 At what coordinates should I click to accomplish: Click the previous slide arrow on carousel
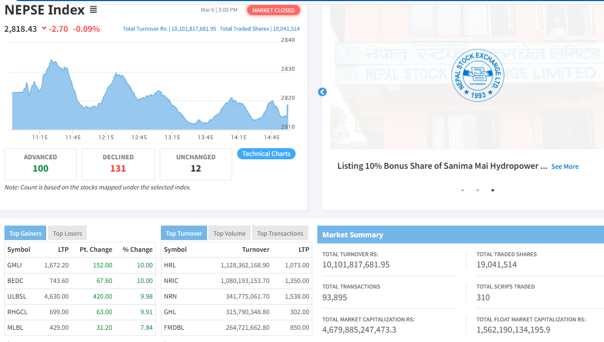pos(322,92)
